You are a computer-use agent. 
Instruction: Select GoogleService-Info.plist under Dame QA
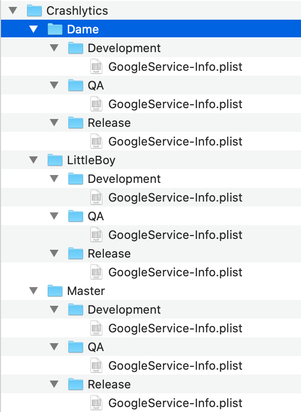tap(175, 104)
